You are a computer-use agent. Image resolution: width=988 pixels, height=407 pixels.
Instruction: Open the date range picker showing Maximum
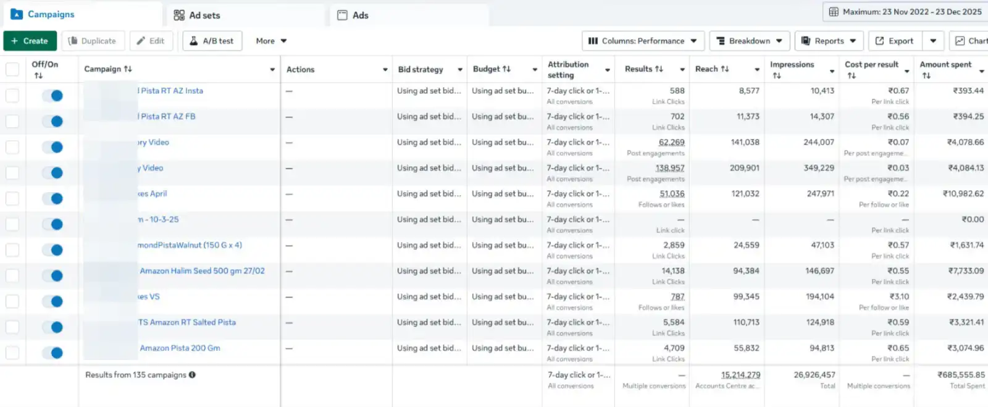905,12
